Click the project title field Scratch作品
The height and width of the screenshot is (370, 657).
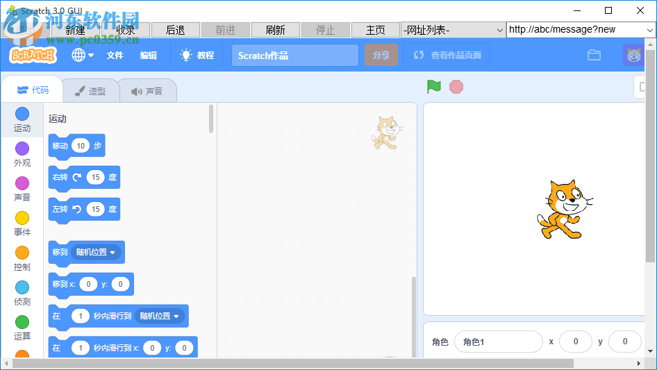(x=295, y=56)
